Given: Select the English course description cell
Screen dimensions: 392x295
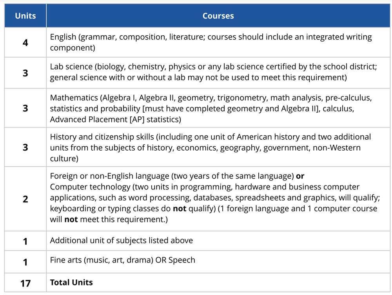Looking at the screenshot, I should point(211,42).
